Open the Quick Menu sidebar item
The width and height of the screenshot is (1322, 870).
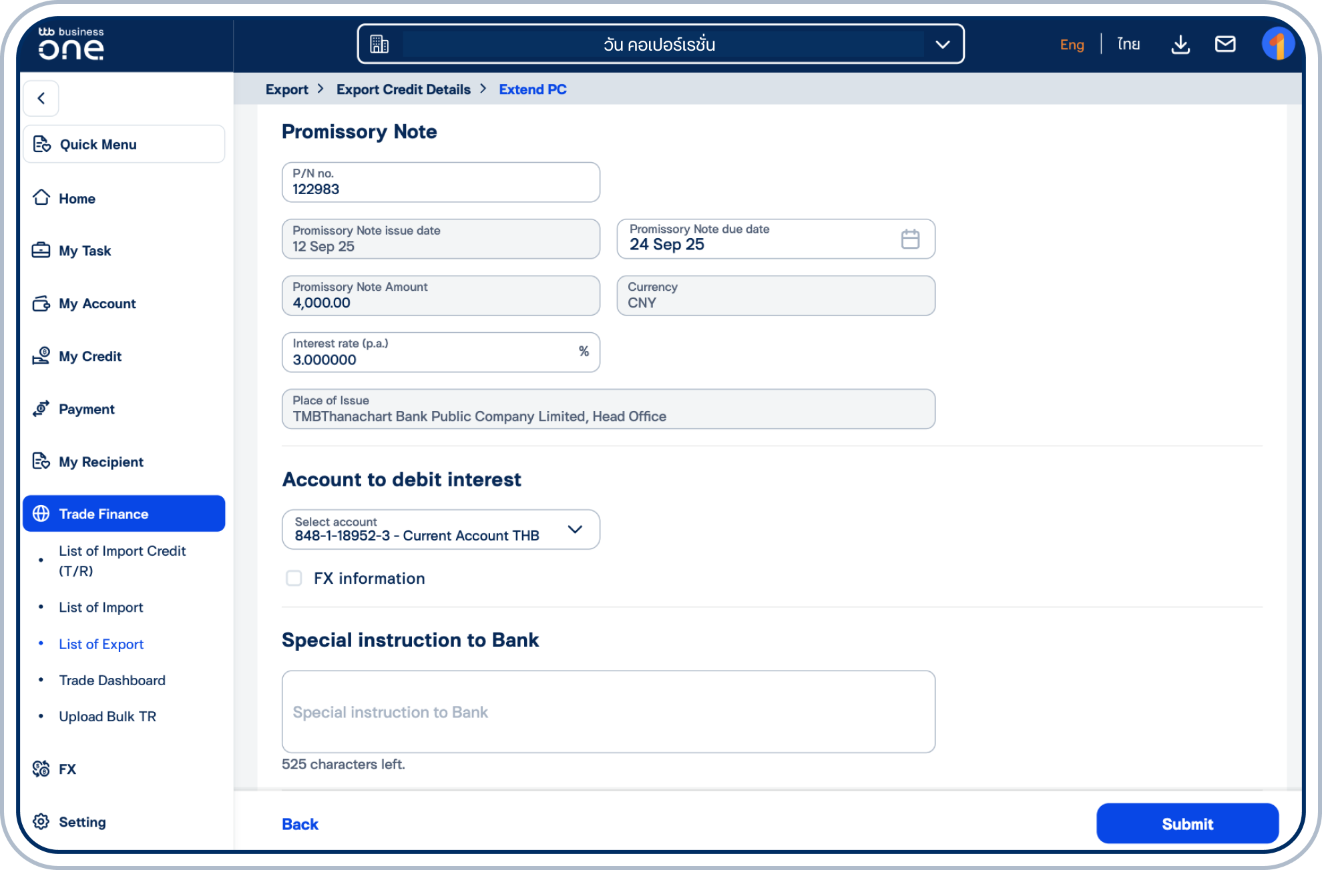pyautogui.click(x=98, y=143)
